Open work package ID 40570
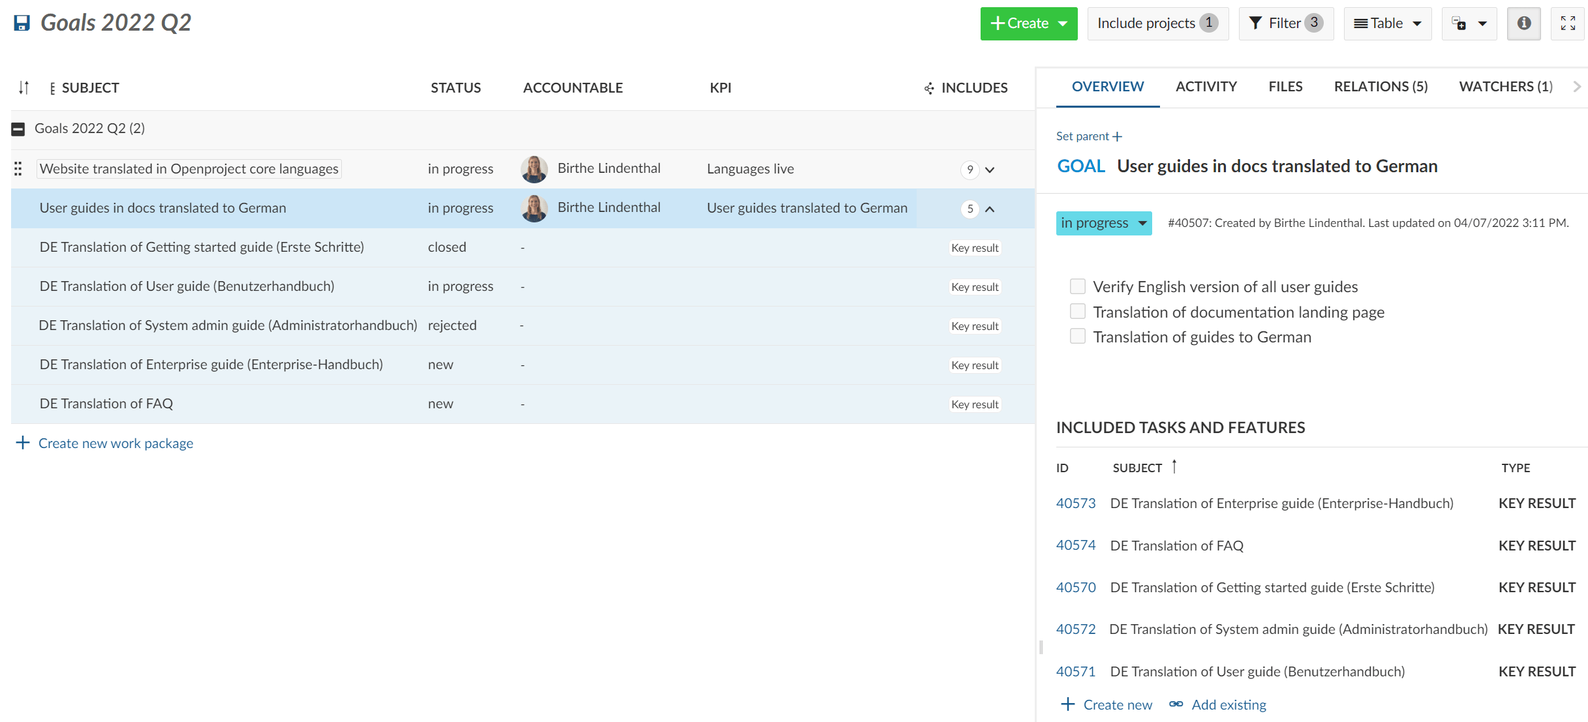The height and width of the screenshot is (722, 1588). click(1076, 588)
